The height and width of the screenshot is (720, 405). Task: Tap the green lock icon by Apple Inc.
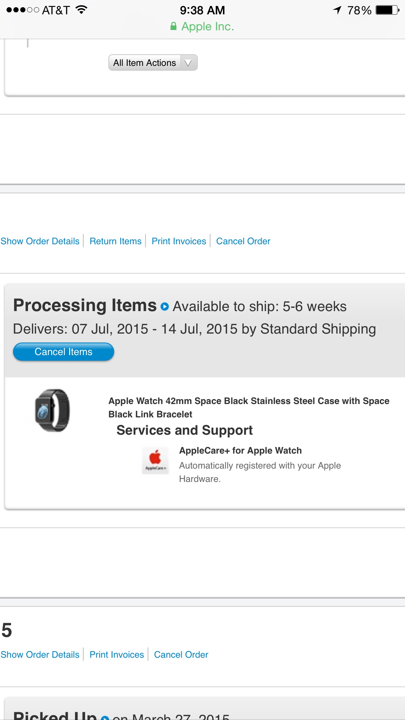coord(173,26)
